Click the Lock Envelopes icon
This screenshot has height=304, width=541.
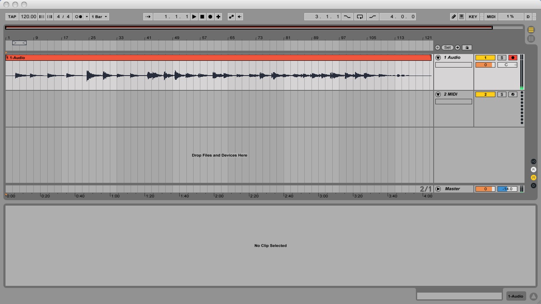[467, 48]
